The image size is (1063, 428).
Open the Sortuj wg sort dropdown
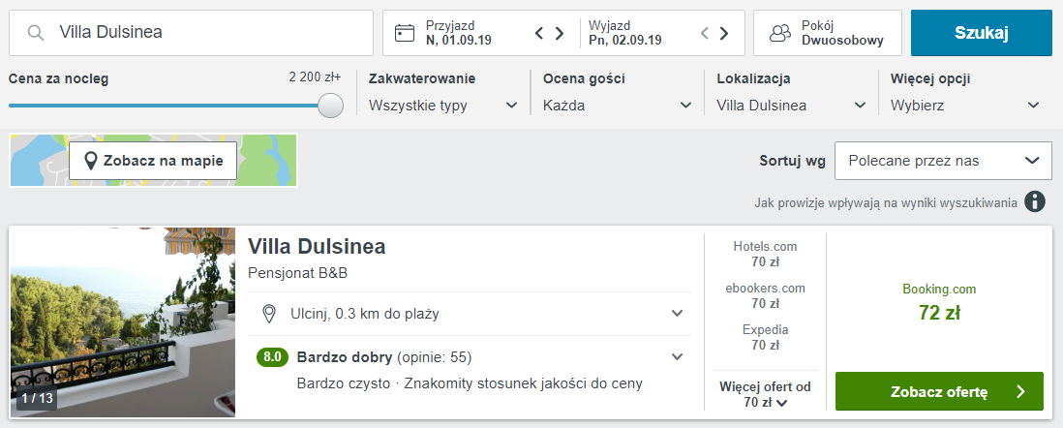tap(943, 161)
